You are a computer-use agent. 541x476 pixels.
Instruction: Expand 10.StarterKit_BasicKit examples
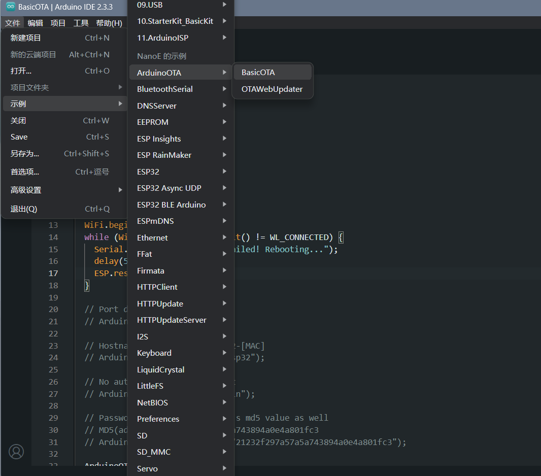coord(181,21)
